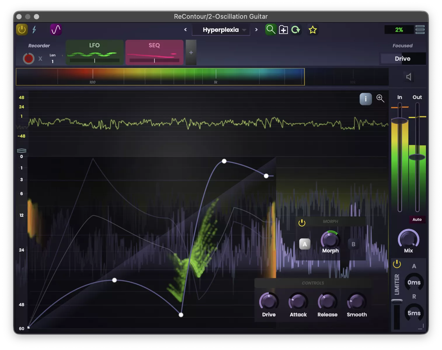Click the lightning bolt icon
Viewport: 442px width, 350px height.
[34, 30]
